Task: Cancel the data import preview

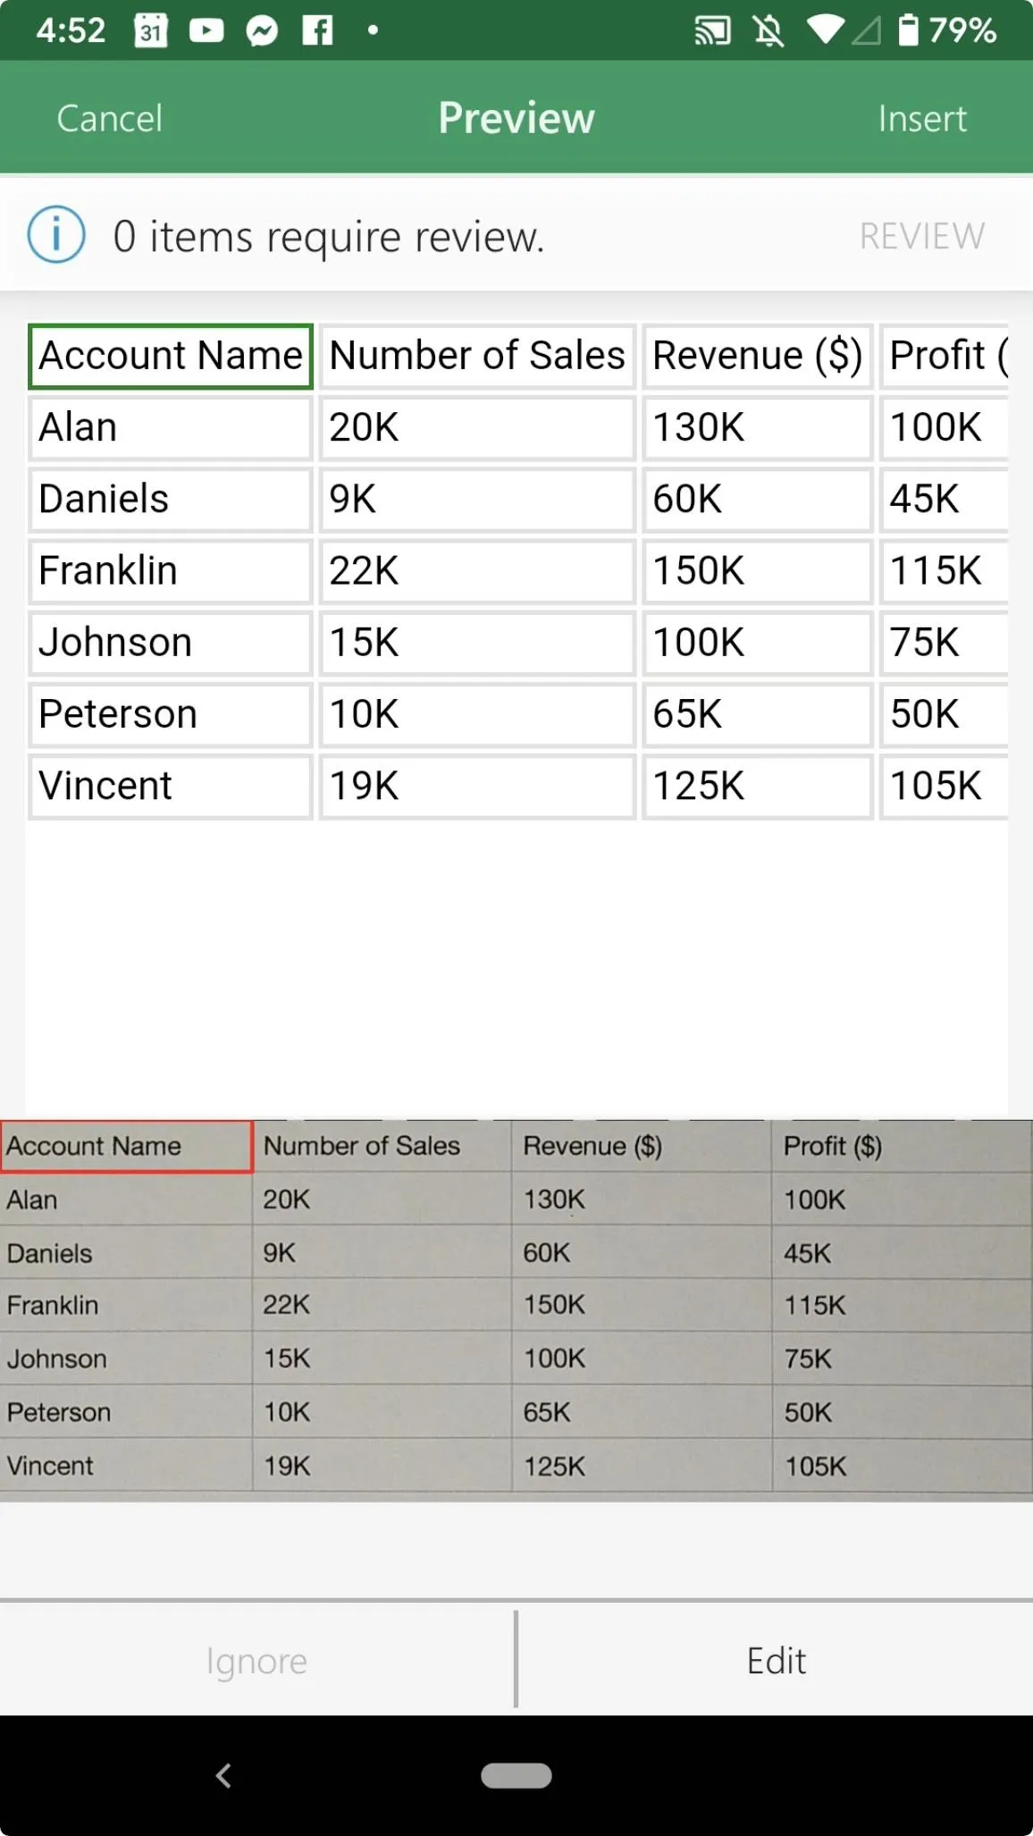Action: 110,118
